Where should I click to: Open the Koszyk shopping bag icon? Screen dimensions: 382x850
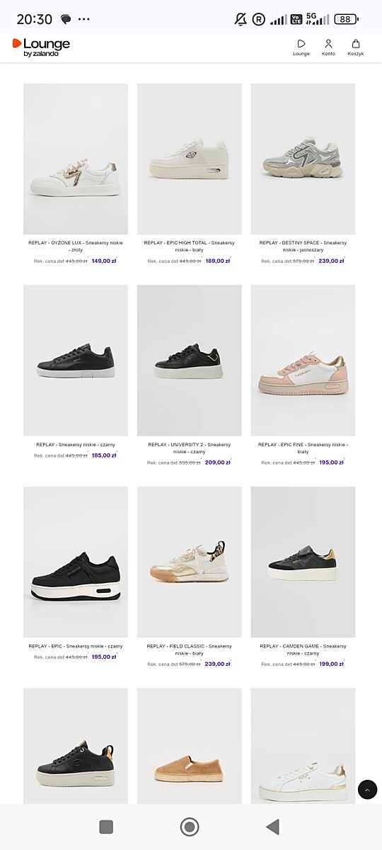click(x=355, y=44)
